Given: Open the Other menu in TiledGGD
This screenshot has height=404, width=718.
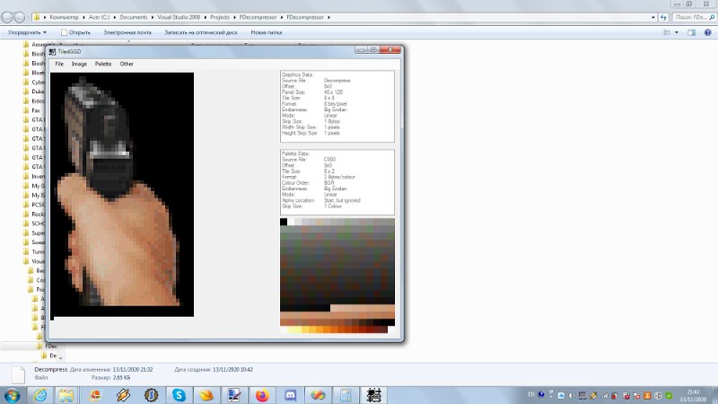Looking at the screenshot, I should click(127, 64).
